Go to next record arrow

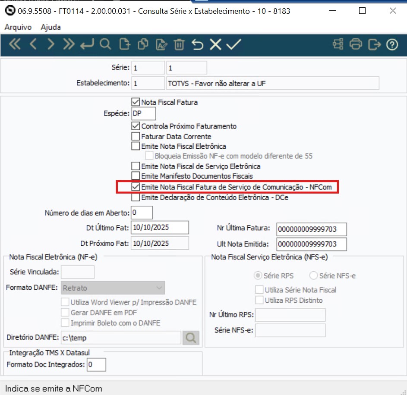point(51,44)
